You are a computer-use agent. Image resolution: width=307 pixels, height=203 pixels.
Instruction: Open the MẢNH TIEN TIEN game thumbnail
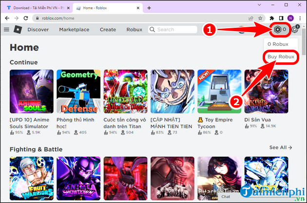coord(173,92)
